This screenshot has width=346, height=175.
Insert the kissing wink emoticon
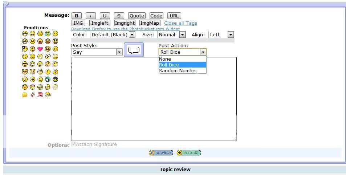(32, 49)
